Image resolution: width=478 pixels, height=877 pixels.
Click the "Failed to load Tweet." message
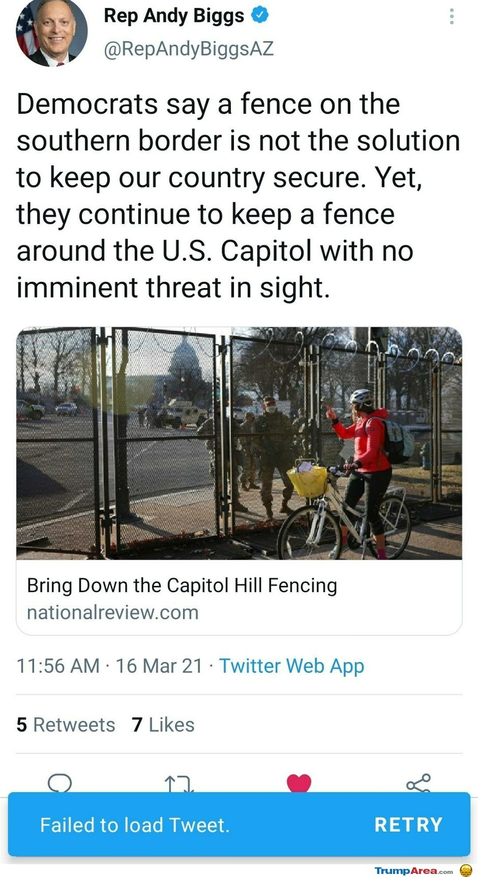coord(135,825)
